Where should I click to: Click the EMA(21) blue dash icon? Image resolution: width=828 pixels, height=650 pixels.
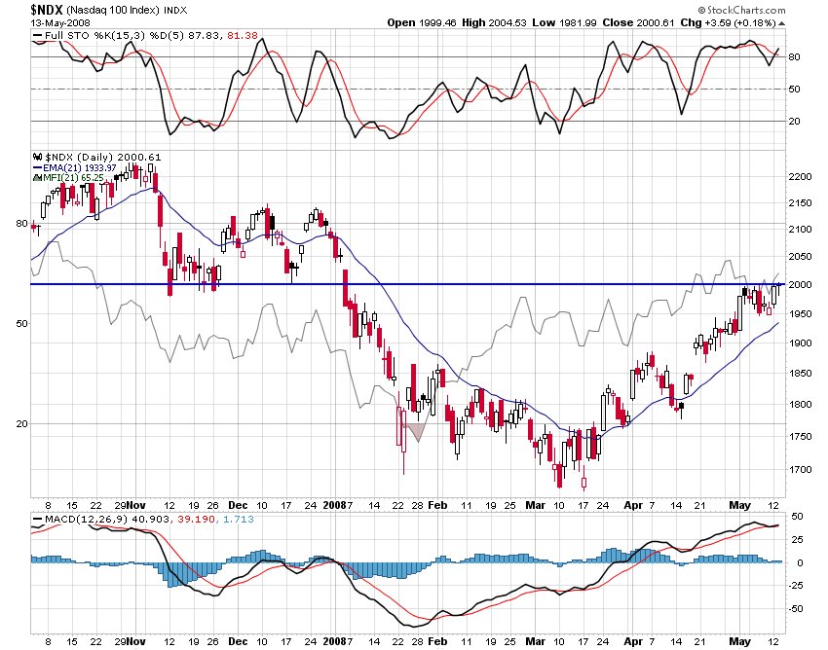pos(37,168)
